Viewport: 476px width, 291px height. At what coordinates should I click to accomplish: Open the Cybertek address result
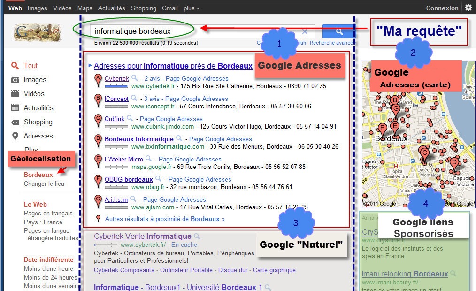117,78
